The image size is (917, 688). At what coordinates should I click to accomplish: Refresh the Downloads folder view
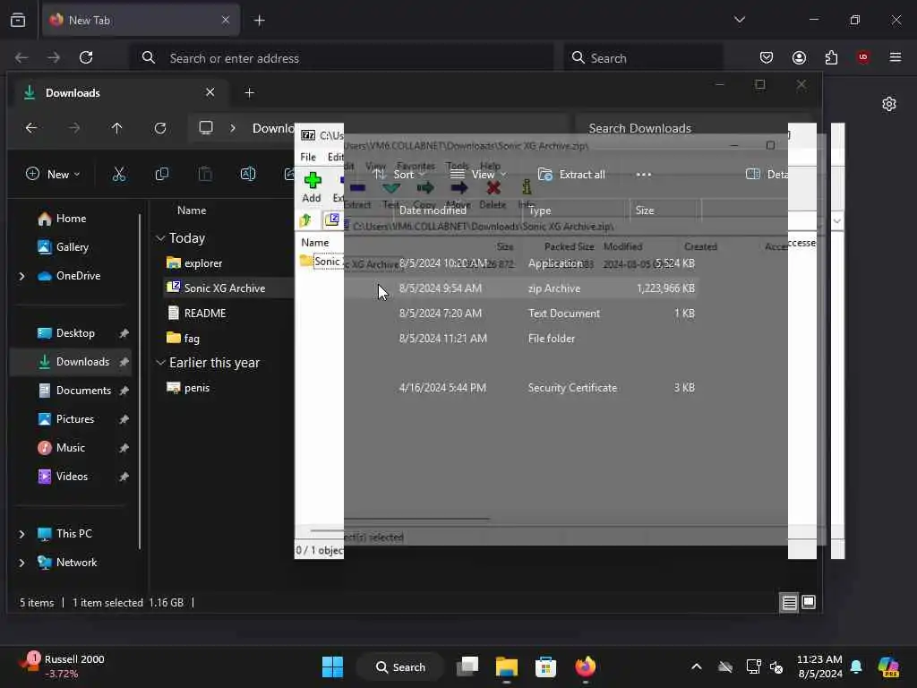click(x=160, y=128)
